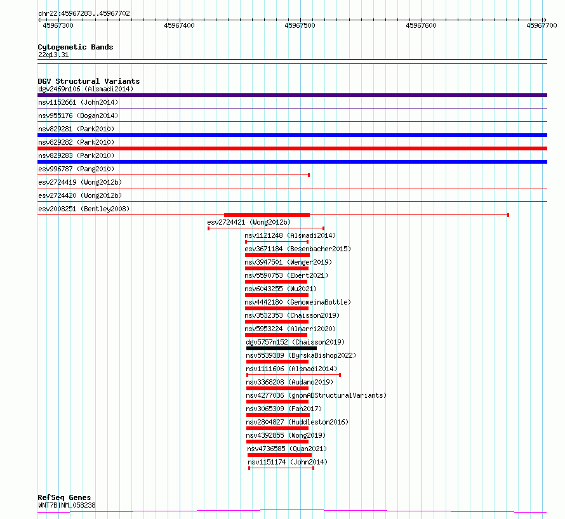Select nsv2804827 (Huddleston2016) label
The height and width of the screenshot is (519, 565).
297,422
